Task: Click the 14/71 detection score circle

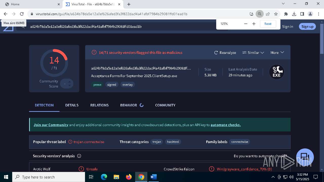Action: click(x=54, y=63)
